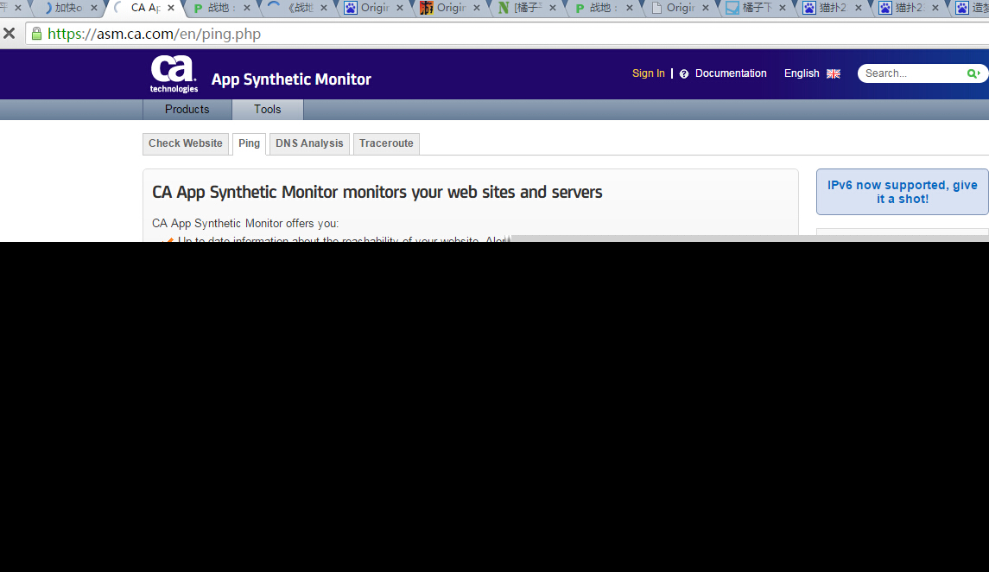This screenshot has width=989, height=572.
Task: Switch to the Origin tab with paw icon
Action: 373,8
